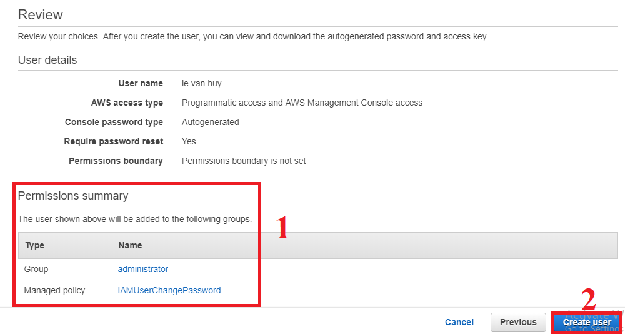Open the IAMUserChangePassword policy link
This screenshot has height=334, width=625.
click(169, 290)
